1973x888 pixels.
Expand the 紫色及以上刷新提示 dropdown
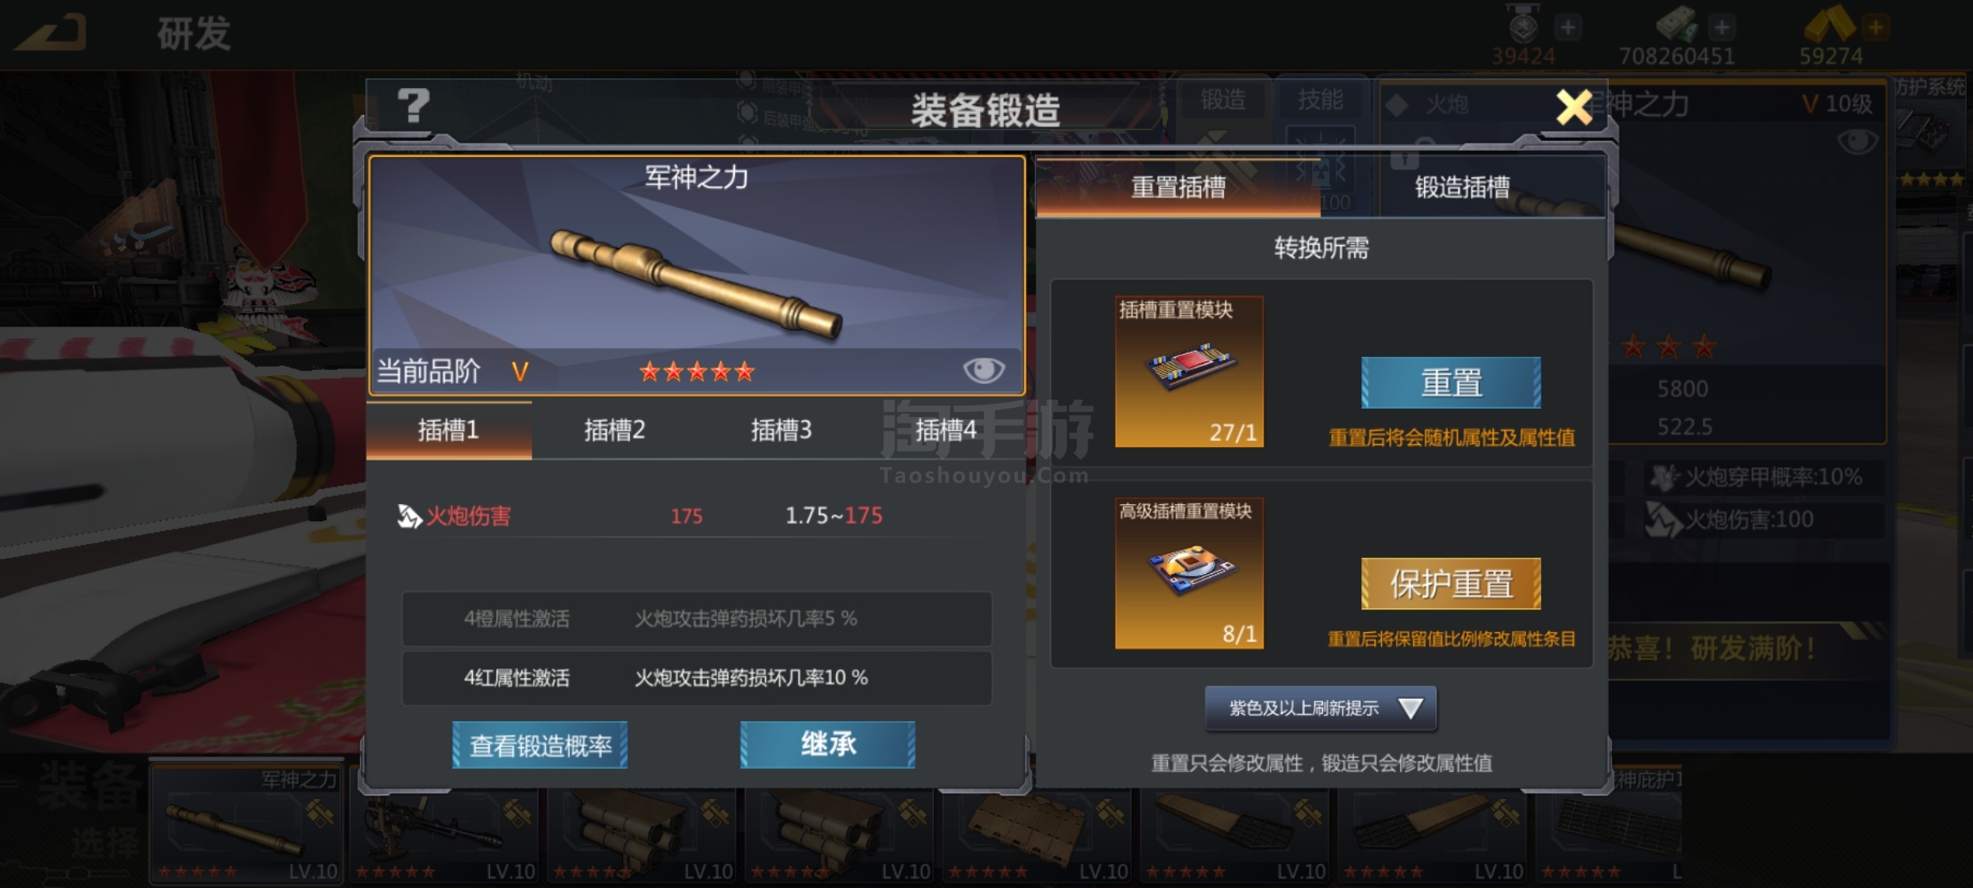[1321, 708]
